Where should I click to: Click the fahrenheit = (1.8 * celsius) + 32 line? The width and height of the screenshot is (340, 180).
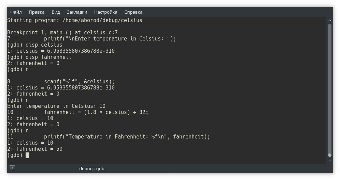[96, 112]
